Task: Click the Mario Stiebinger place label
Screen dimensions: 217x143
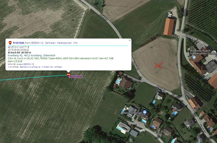Action: [132, 113]
